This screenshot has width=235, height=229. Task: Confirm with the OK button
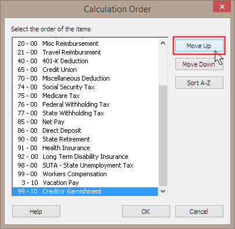coord(146,211)
